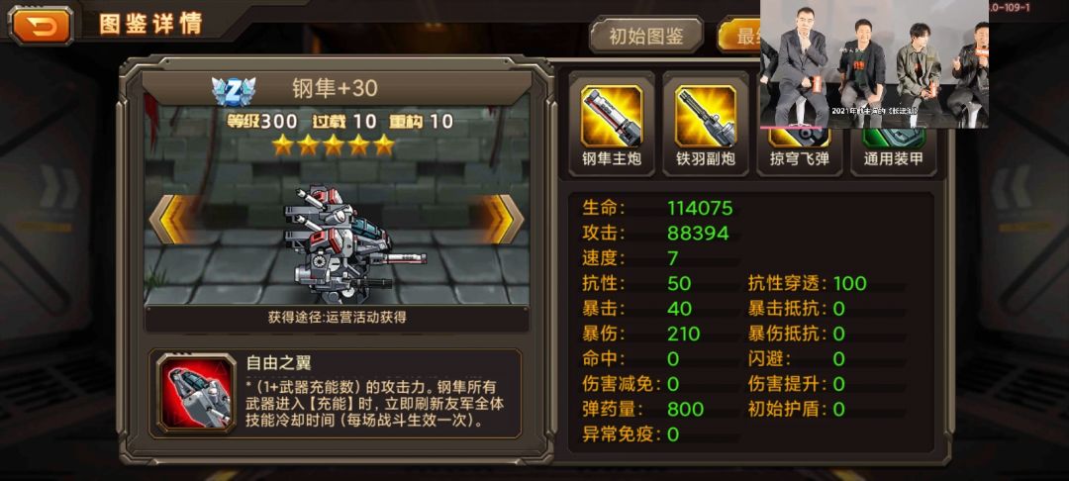Tap the 图鉴详情 header title
This screenshot has height=481, width=1069.
151,25
